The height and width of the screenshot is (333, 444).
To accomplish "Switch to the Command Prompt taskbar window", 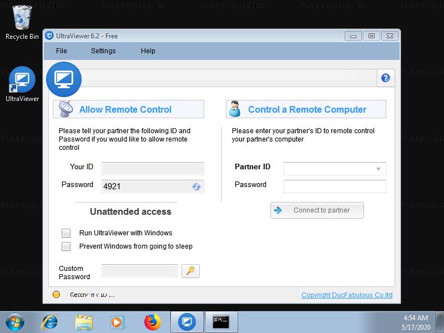I will (221, 322).
